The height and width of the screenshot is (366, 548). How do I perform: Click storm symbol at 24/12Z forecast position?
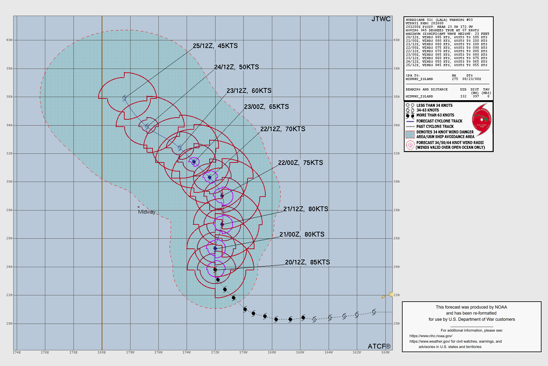[147, 127]
